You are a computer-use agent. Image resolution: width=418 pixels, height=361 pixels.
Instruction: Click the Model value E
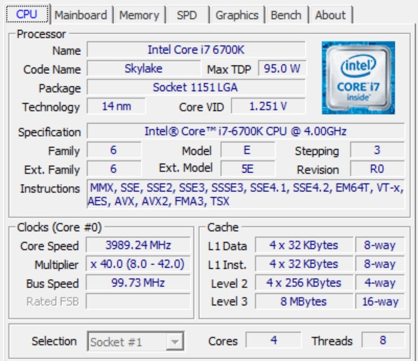(248, 150)
